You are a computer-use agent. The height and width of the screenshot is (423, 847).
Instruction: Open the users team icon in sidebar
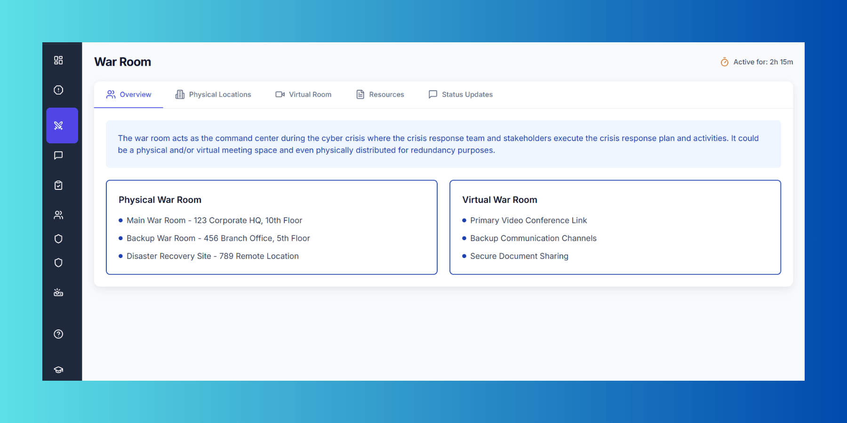coord(58,215)
